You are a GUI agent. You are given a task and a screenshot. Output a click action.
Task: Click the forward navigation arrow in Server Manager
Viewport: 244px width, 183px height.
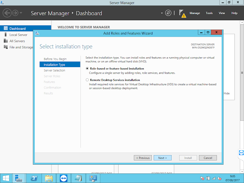click(15, 13)
